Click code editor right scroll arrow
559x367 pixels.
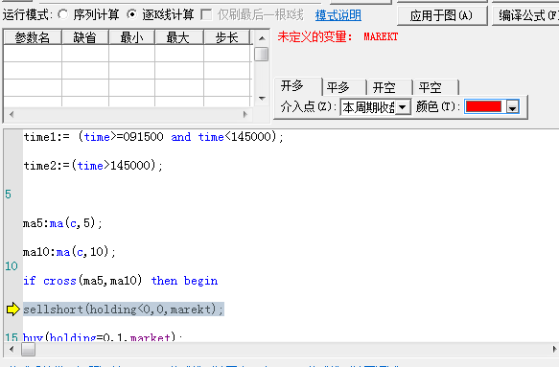click(554, 349)
